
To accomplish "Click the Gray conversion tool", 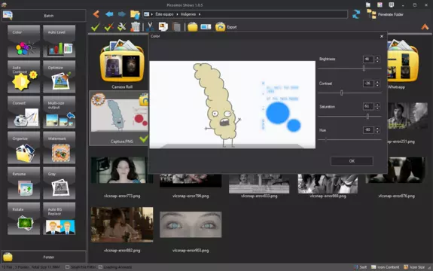I will tap(59, 183).
